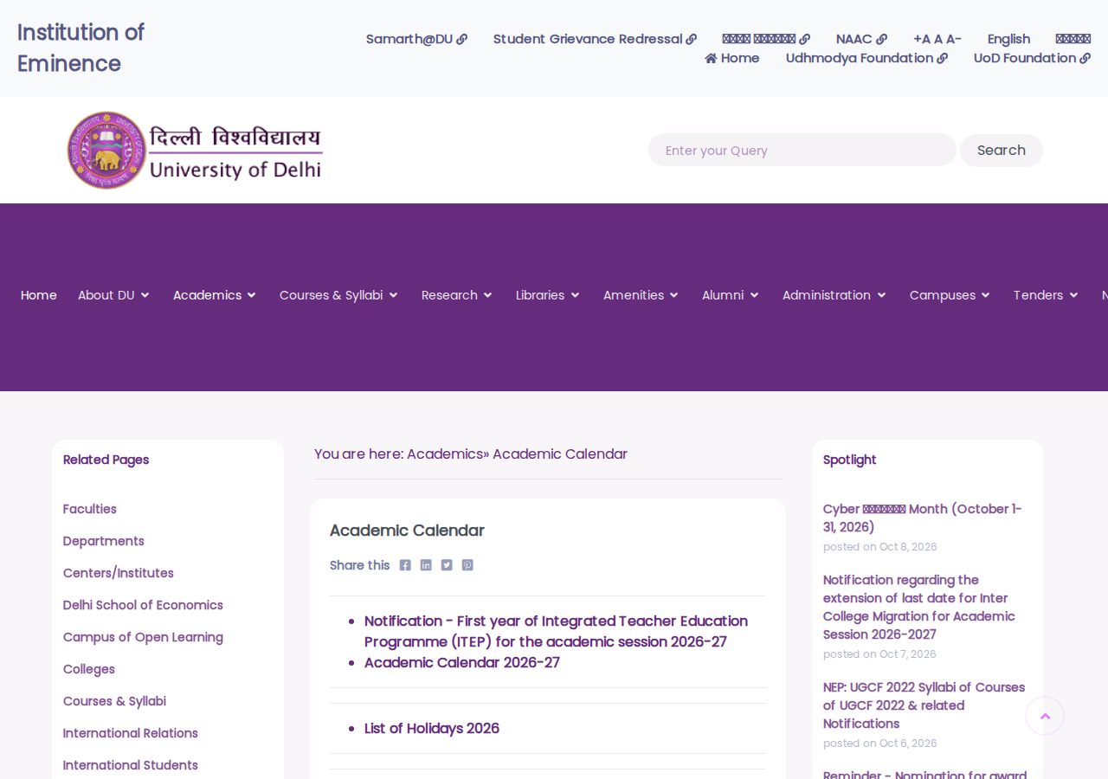Go to Home with house icon
Viewport: 1108px width, 779px height.
click(x=732, y=58)
